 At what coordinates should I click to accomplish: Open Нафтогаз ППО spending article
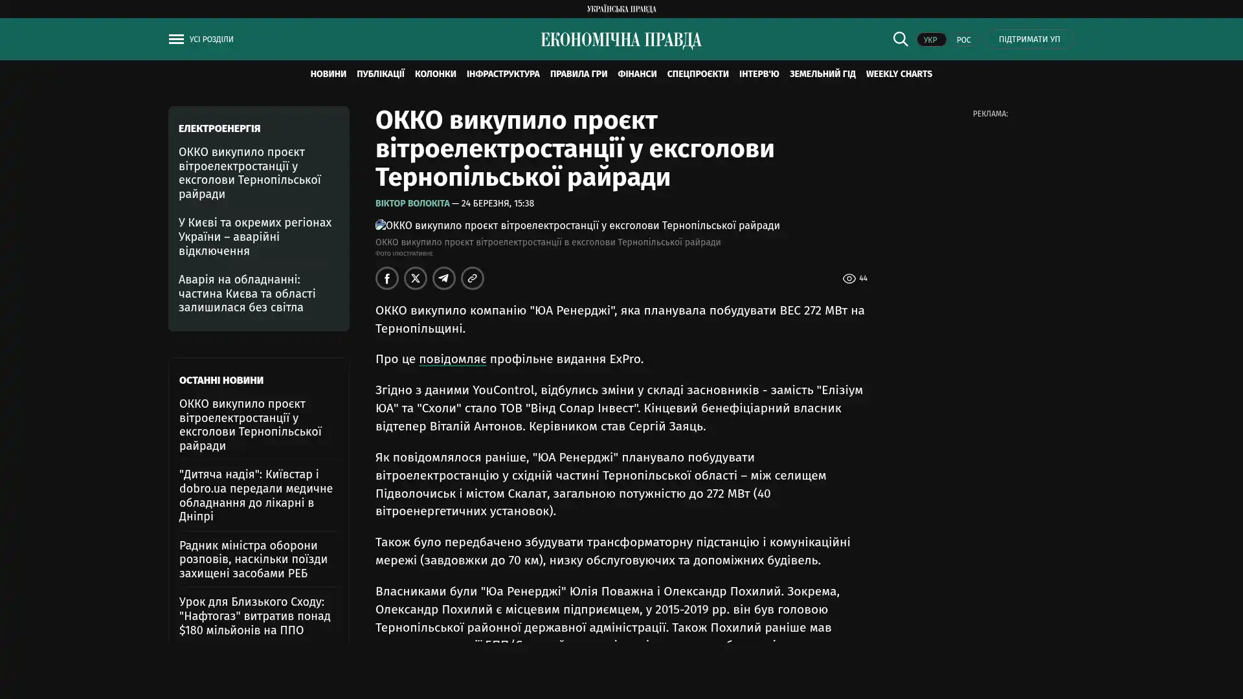coord(254,616)
